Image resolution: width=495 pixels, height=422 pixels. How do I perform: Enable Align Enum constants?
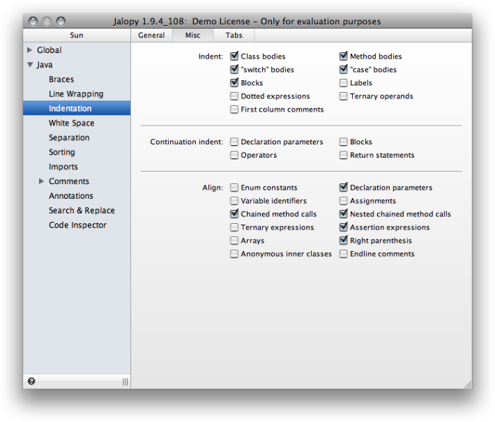point(234,188)
